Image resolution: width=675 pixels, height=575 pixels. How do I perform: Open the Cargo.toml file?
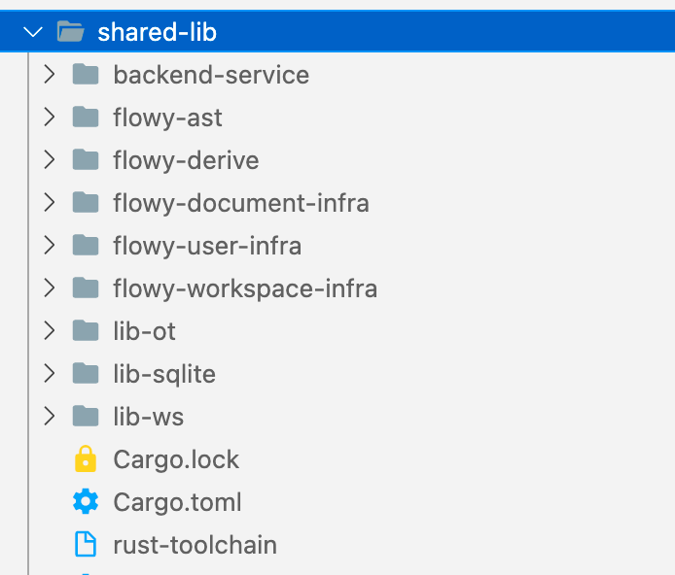(177, 502)
